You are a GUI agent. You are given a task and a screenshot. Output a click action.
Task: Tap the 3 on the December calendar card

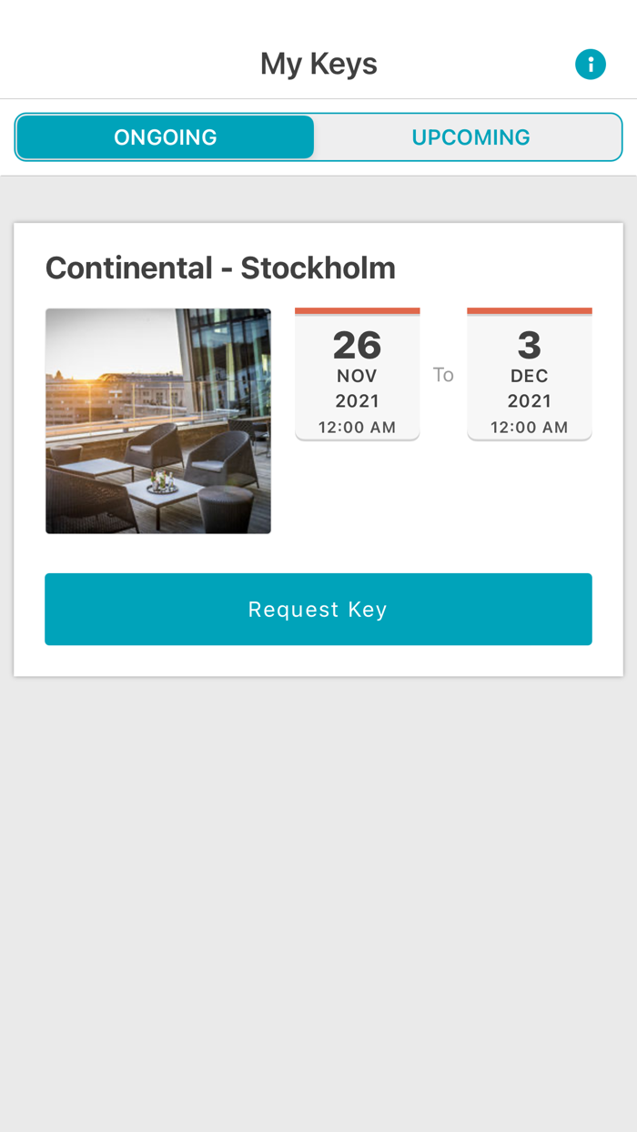(x=530, y=344)
